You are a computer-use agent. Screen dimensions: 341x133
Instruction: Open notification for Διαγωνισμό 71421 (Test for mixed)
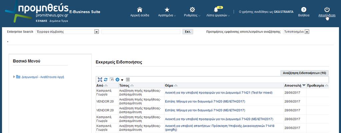point(219,93)
